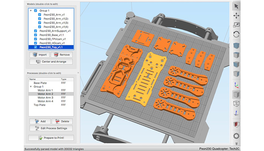Image resolution: width=264 pixels, height=151 pixels.
Task: Uncheck Peon230_Arm_v1(2) checkbox
Action: 40,19
